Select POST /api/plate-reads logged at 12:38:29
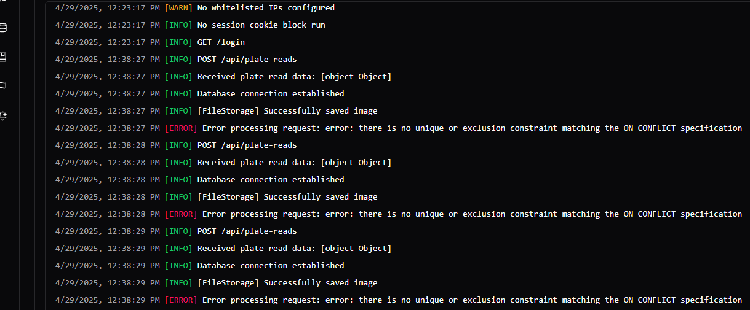Screen dimensions: 750x310 point(247,231)
